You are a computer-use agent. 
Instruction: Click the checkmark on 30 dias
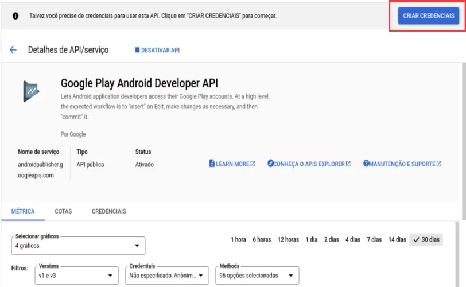pyautogui.click(x=417, y=239)
